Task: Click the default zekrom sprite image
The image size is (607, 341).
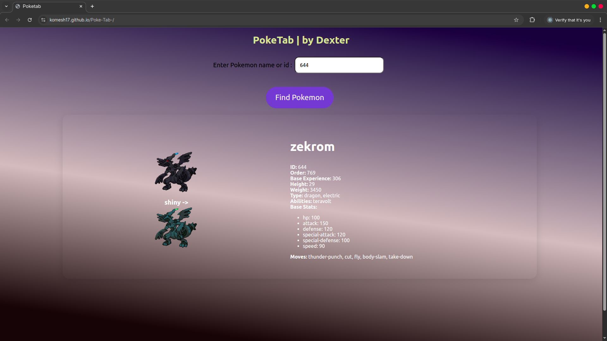Action: point(176,172)
